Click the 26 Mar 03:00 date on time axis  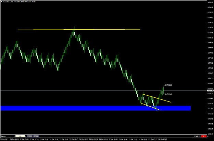tap(163, 139)
